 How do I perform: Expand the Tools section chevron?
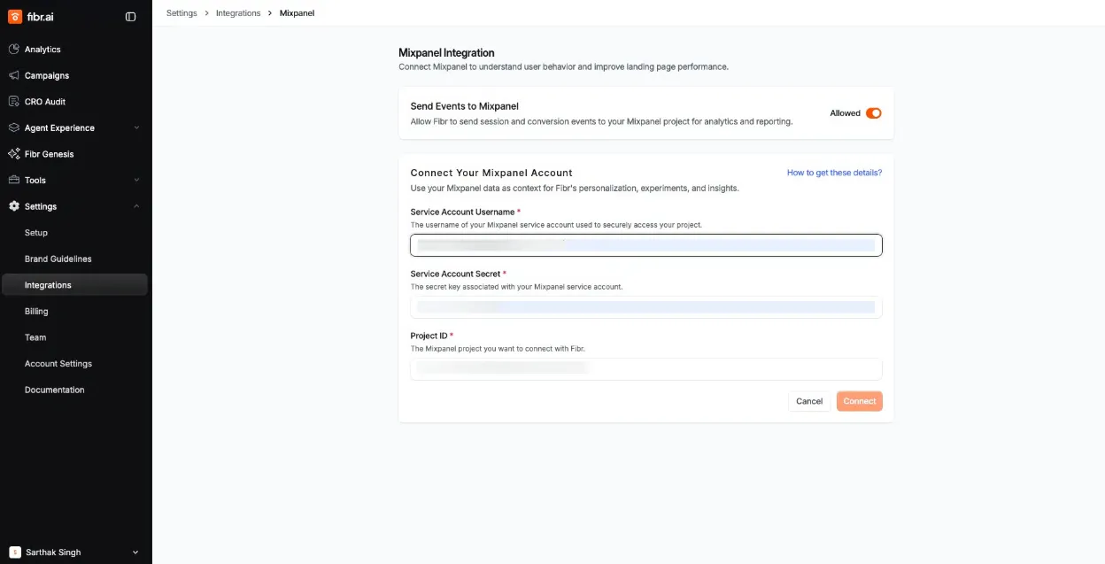136,180
